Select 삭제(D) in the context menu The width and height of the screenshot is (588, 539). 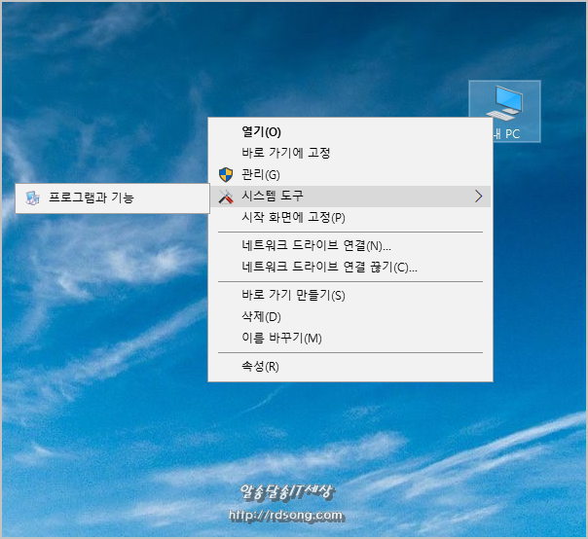coord(261,316)
